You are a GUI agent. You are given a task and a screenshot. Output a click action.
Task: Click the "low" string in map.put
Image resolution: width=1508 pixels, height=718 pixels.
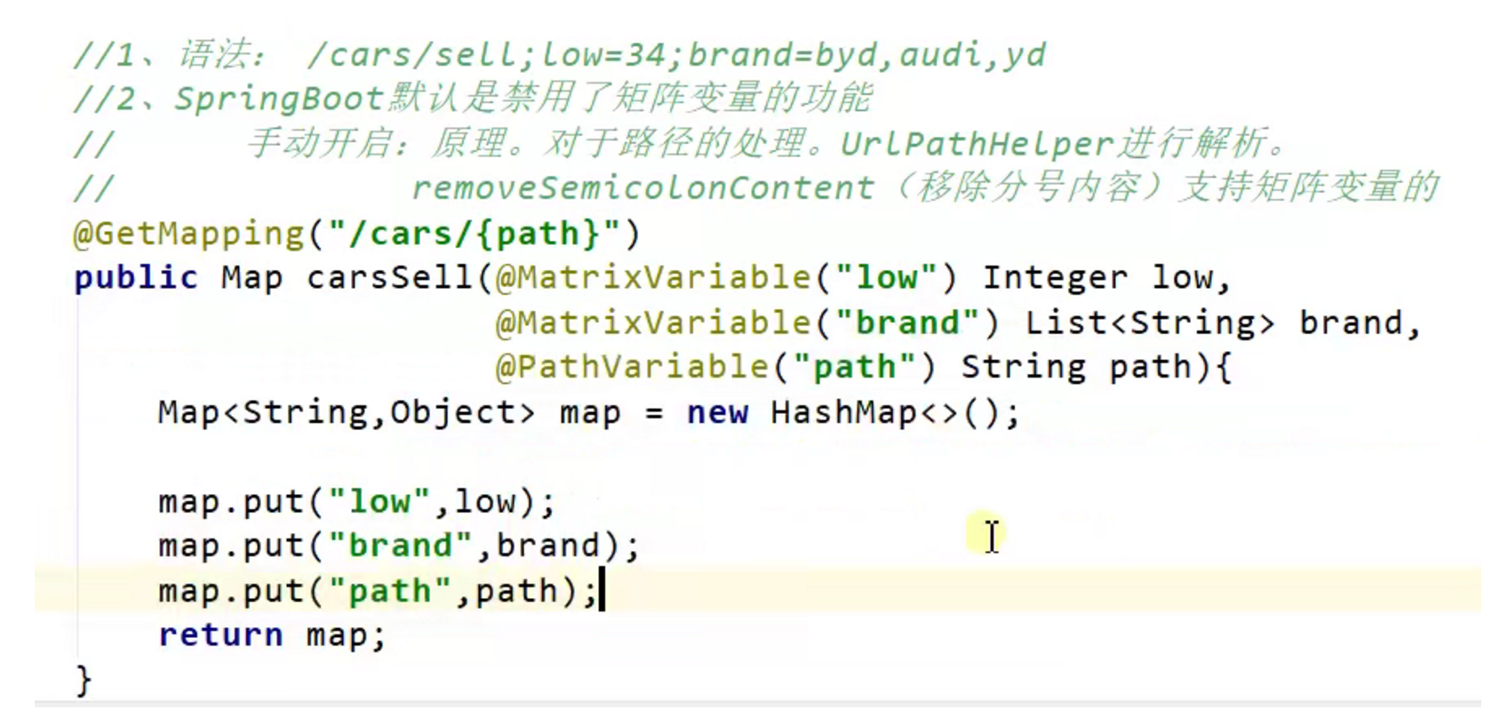click(379, 502)
